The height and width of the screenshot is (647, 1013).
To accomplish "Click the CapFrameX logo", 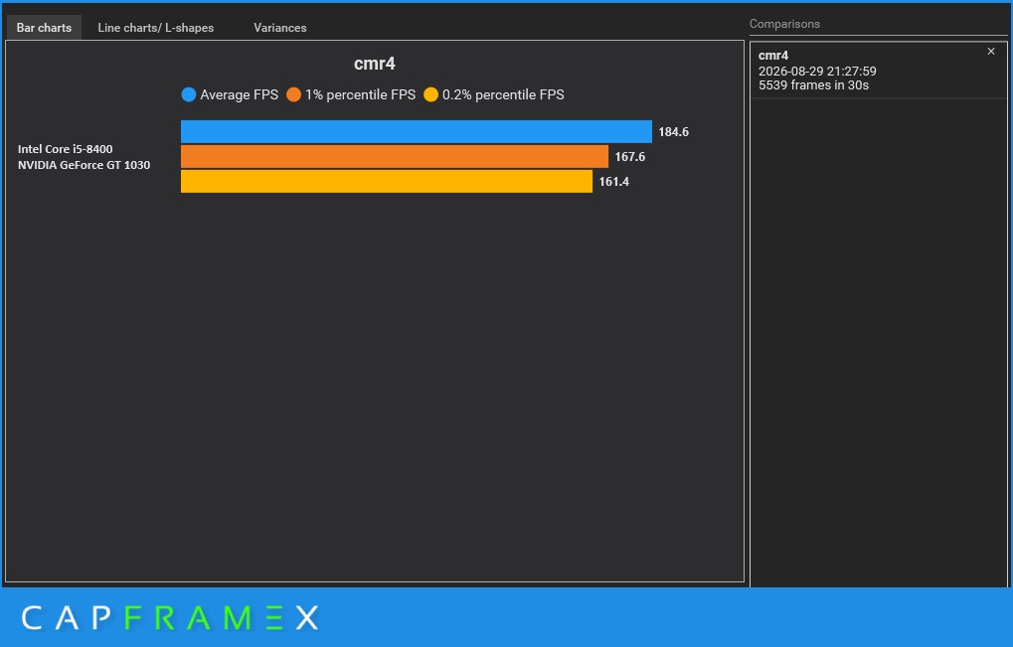I will pos(170,618).
